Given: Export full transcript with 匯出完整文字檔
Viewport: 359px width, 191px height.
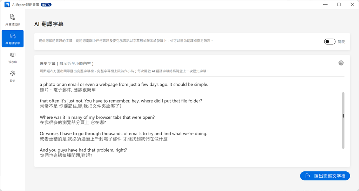Looking at the screenshot, I should coord(325,176).
